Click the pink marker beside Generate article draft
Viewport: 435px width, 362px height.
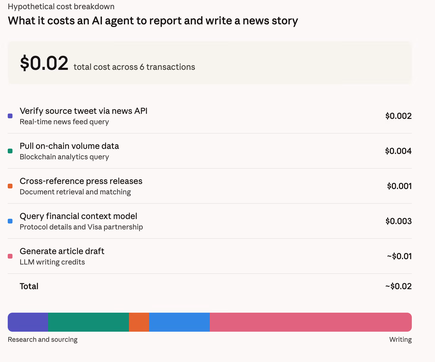click(x=10, y=256)
